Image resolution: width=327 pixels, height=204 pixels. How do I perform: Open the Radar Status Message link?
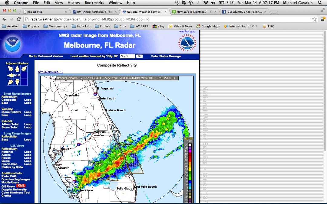(x=166, y=56)
